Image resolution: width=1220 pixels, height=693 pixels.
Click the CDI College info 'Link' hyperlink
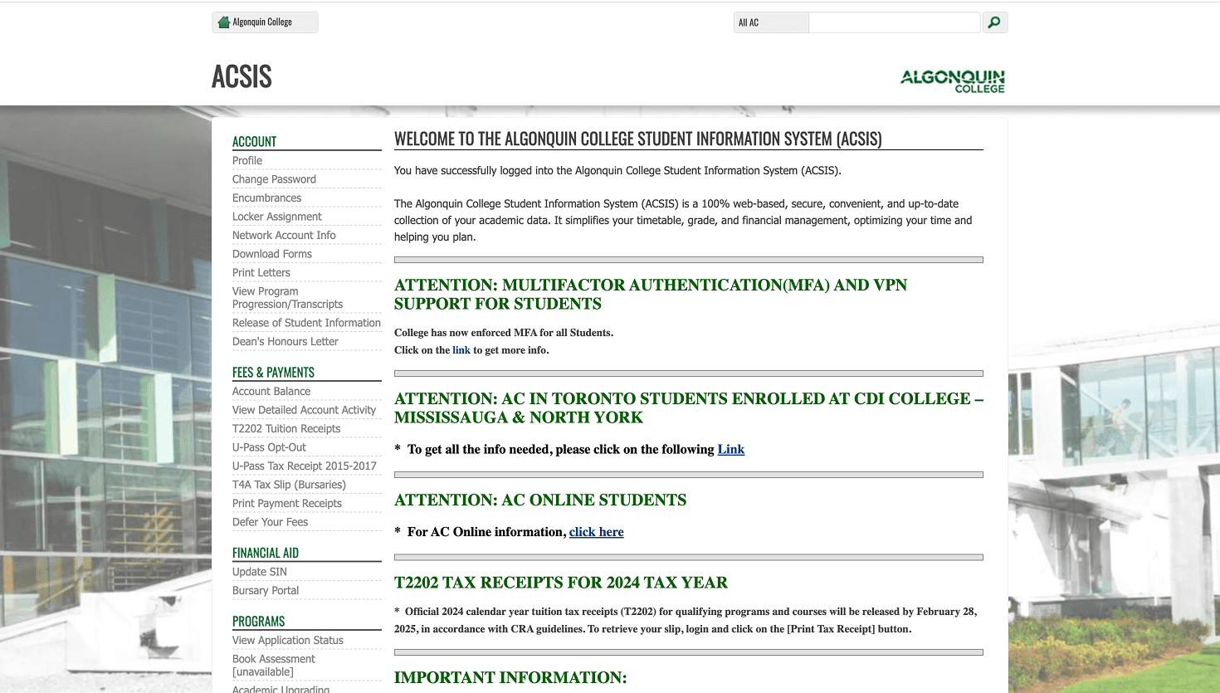[731, 449]
